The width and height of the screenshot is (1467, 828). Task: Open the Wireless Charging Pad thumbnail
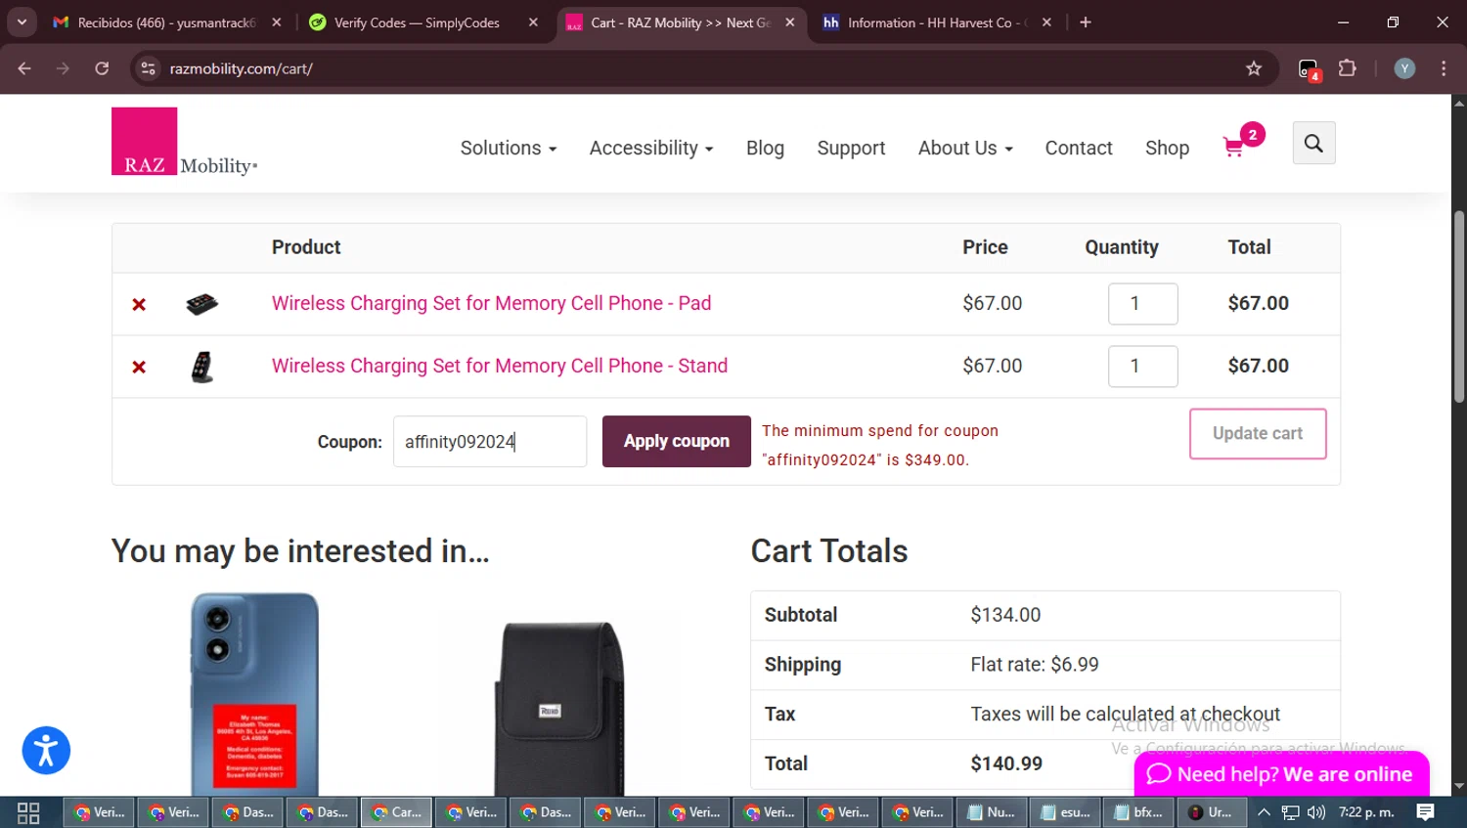202,304
